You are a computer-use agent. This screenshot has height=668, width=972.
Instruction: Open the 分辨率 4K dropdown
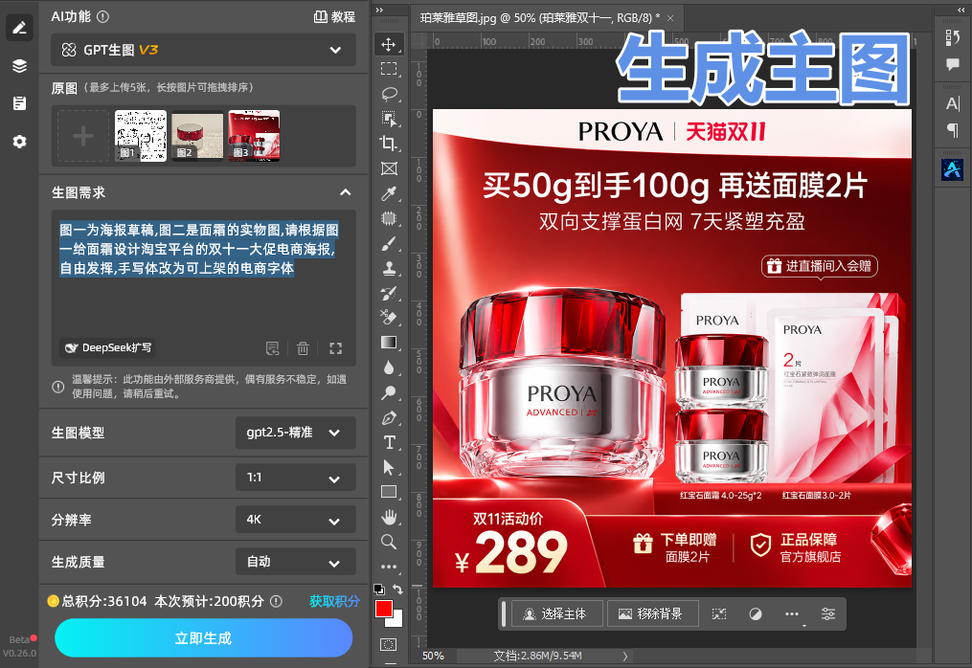295,520
